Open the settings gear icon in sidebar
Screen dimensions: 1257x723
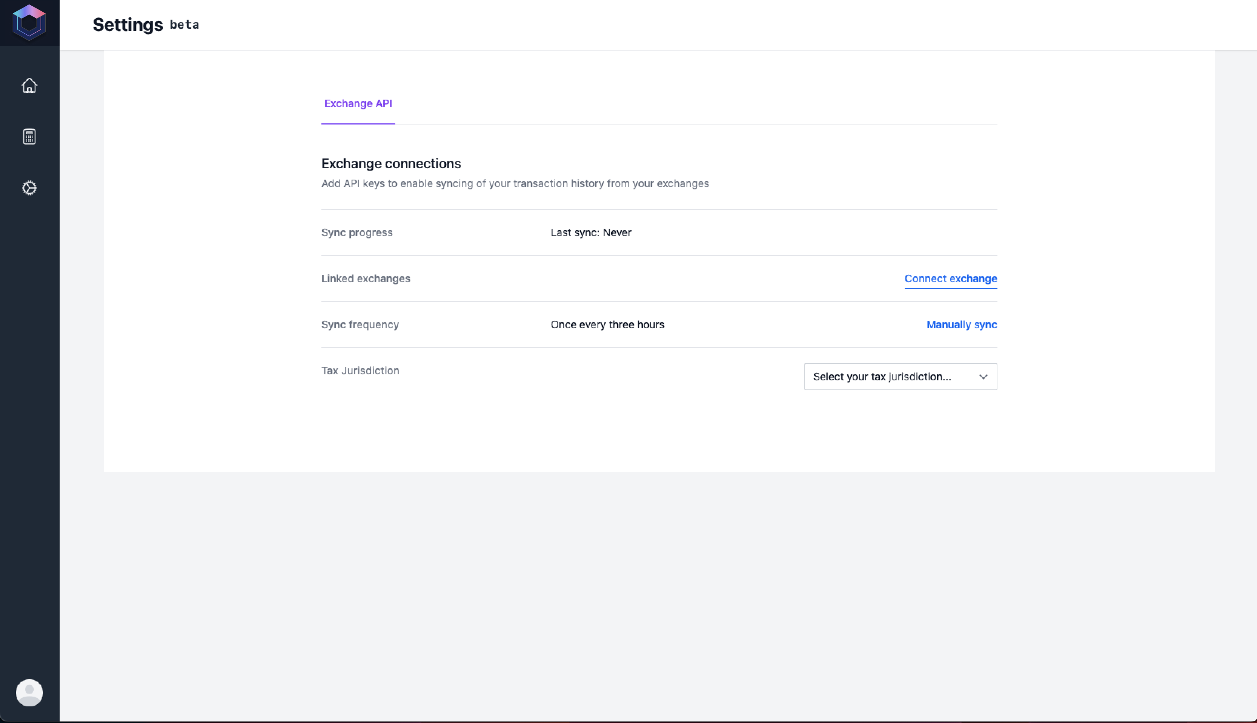pyautogui.click(x=29, y=188)
